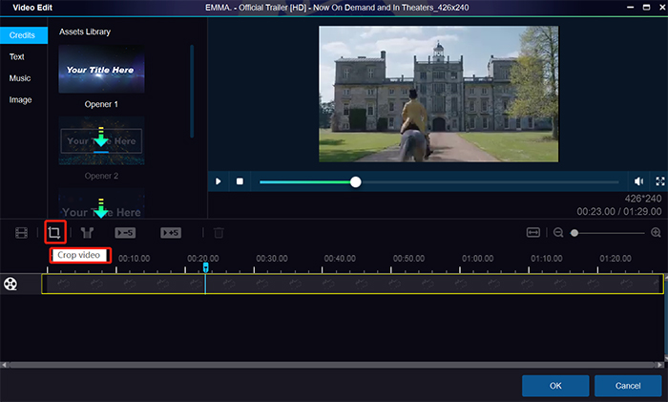Stop the video playback
Screen dimensions: 668x402
pos(240,181)
